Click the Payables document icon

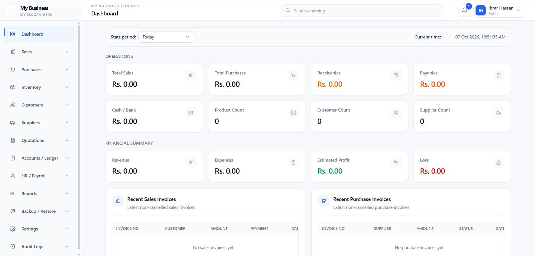point(499,75)
